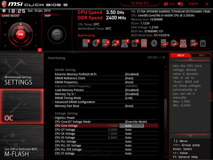213x160 pixels.
Task: Open Load Memory Presets [Disabled] option
Action: (132, 90)
